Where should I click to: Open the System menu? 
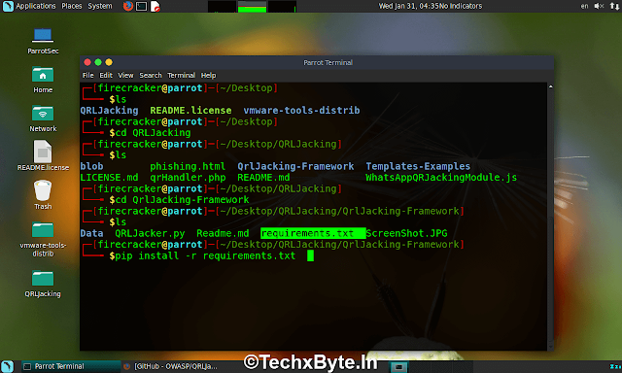(100, 6)
